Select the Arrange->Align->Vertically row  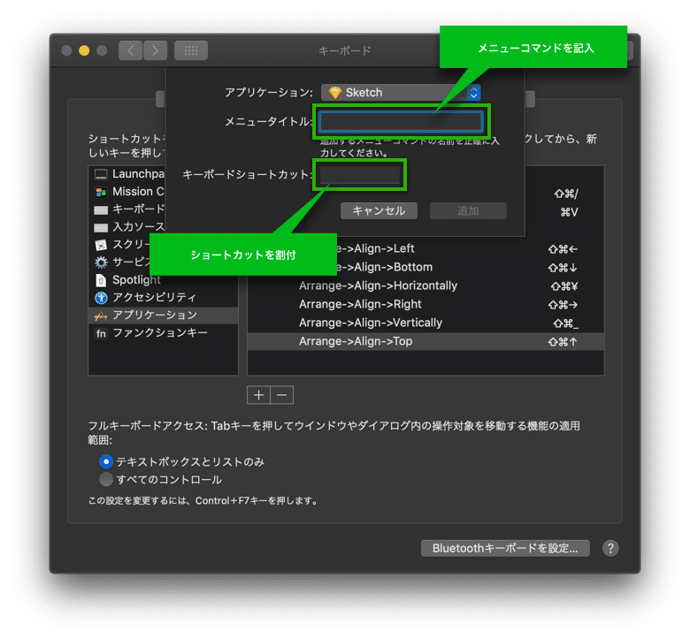coord(425,323)
